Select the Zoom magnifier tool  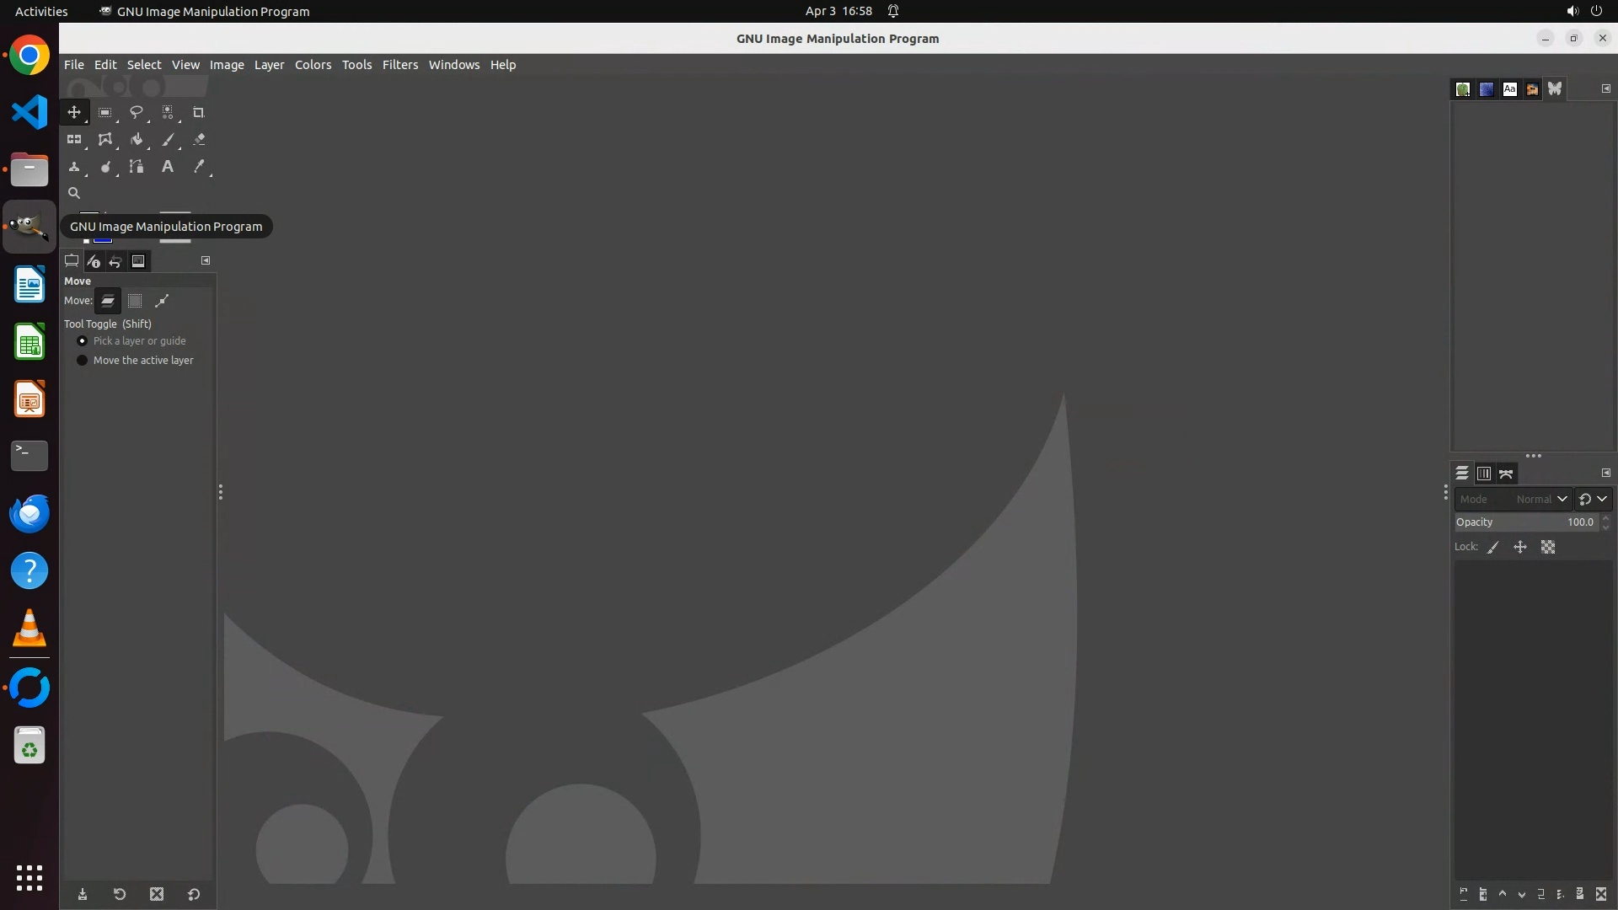click(74, 193)
